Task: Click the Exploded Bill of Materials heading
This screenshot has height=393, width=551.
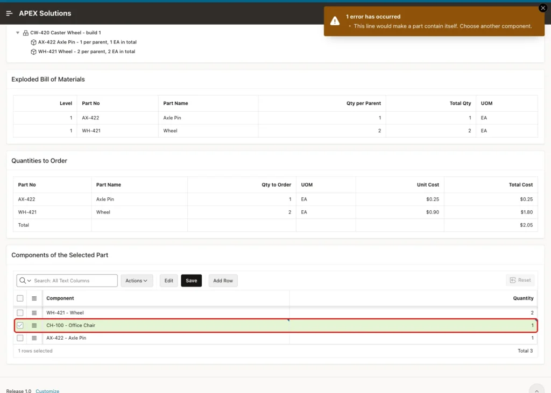Action: click(x=48, y=80)
